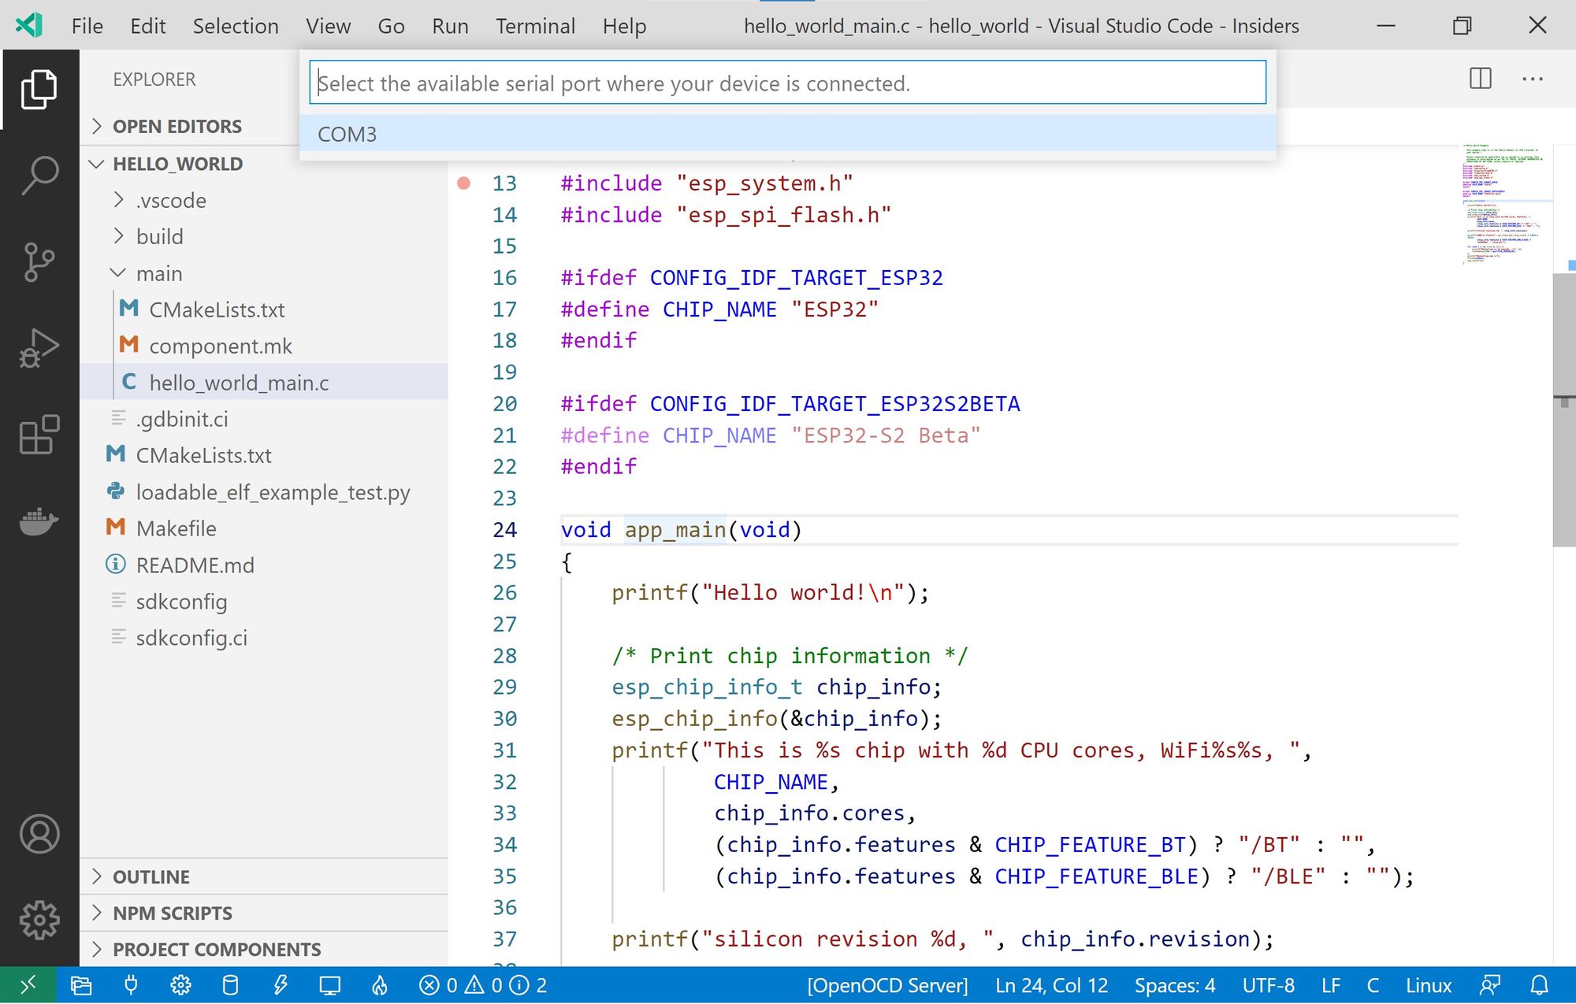Click the lightning flash icon in status bar
This screenshot has height=1004, width=1576.
tap(280, 985)
